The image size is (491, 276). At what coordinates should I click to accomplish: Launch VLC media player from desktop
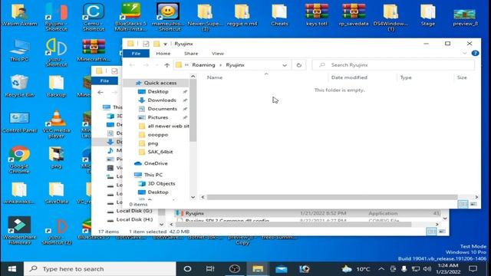pyautogui.click(x=56, y=124)
